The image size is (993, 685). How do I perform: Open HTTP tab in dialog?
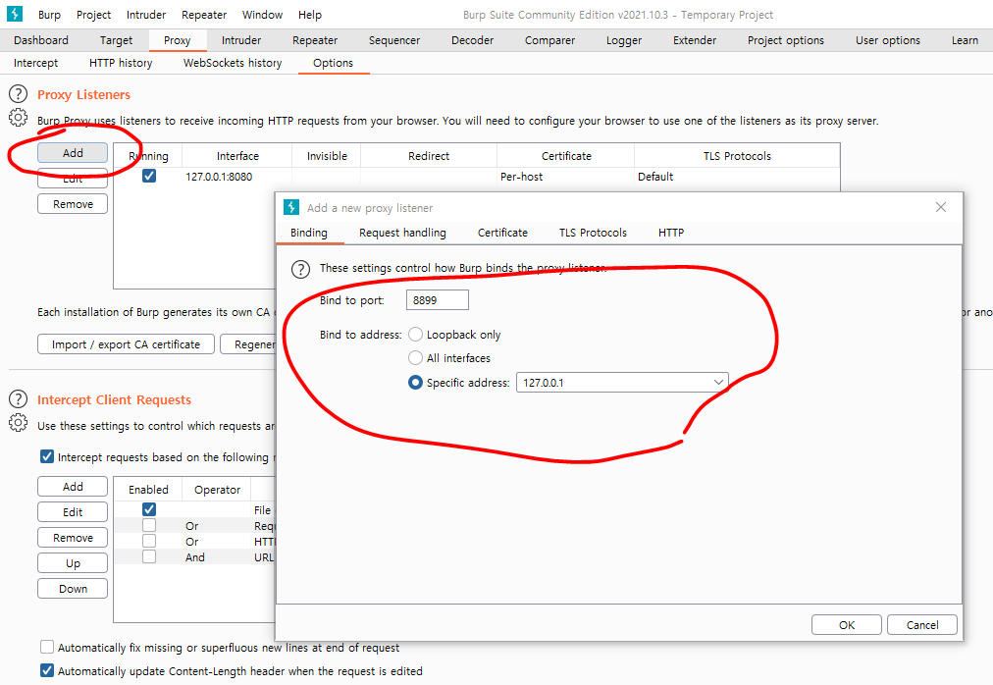click(670, 233)
